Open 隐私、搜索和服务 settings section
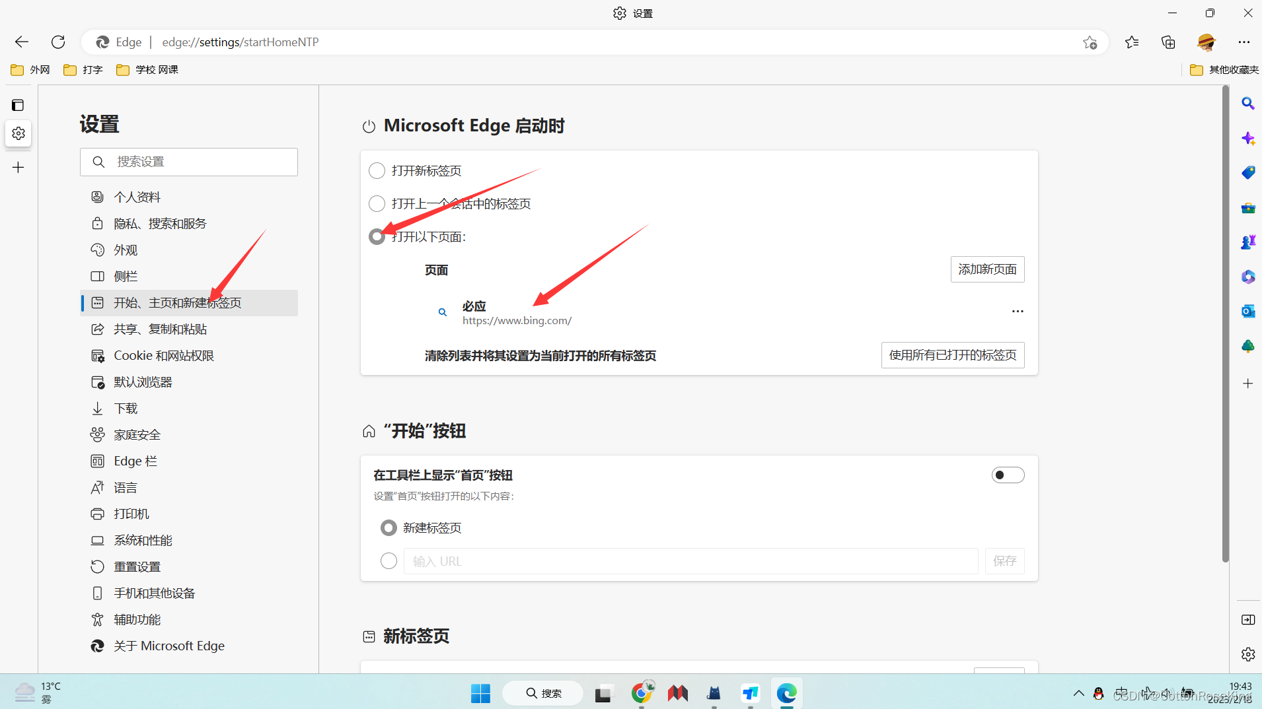The width and height of the screenshot is (1262, 709). pyautogui.click(x=189, y=224)
